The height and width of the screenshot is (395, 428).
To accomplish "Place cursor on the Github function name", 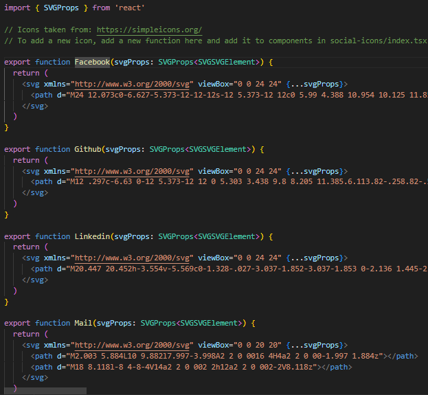I will (88, 149).
